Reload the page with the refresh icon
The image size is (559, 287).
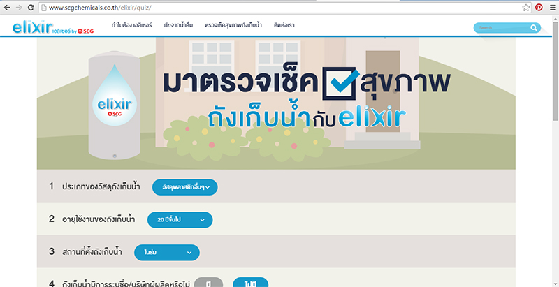tap(30, 7)
